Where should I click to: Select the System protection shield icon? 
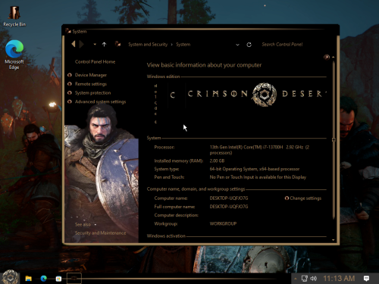pos(70,92)
